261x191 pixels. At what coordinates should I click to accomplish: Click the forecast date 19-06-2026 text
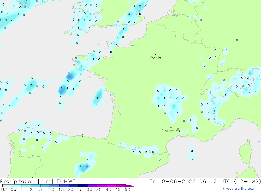tap(177, 181)
